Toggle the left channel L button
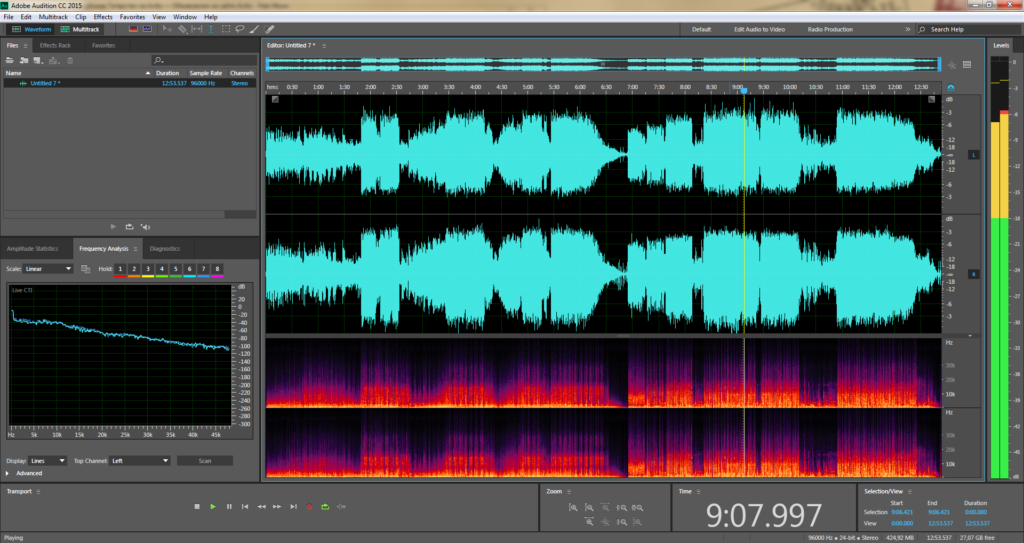This screenshot has height=543, width=1024. tap(974, 155)
